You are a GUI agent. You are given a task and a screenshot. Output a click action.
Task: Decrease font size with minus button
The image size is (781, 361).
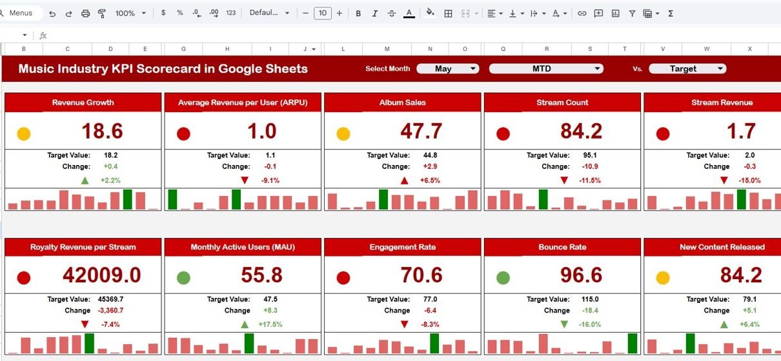pyautogui.click(x=305, y=13)
